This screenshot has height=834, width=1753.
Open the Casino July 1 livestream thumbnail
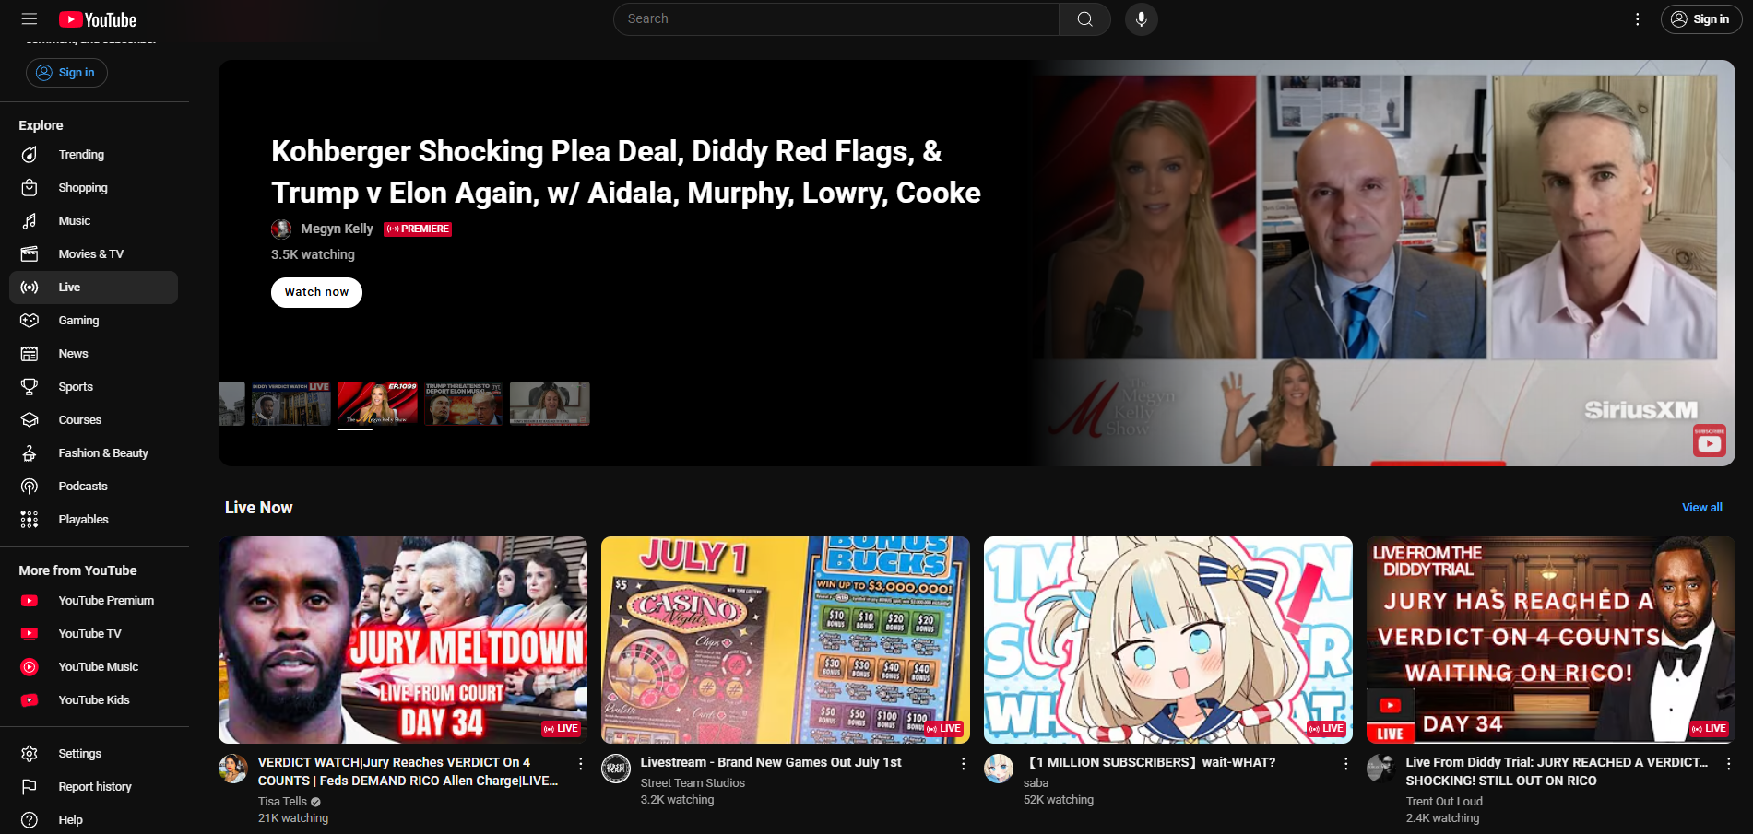coord(786,640)
